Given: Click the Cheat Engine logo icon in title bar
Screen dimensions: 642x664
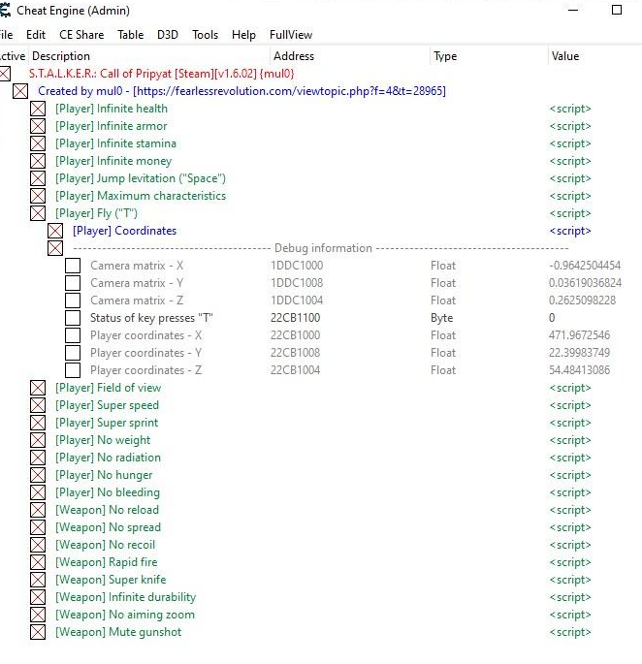Looking at the screenshot, I should 5,10.
